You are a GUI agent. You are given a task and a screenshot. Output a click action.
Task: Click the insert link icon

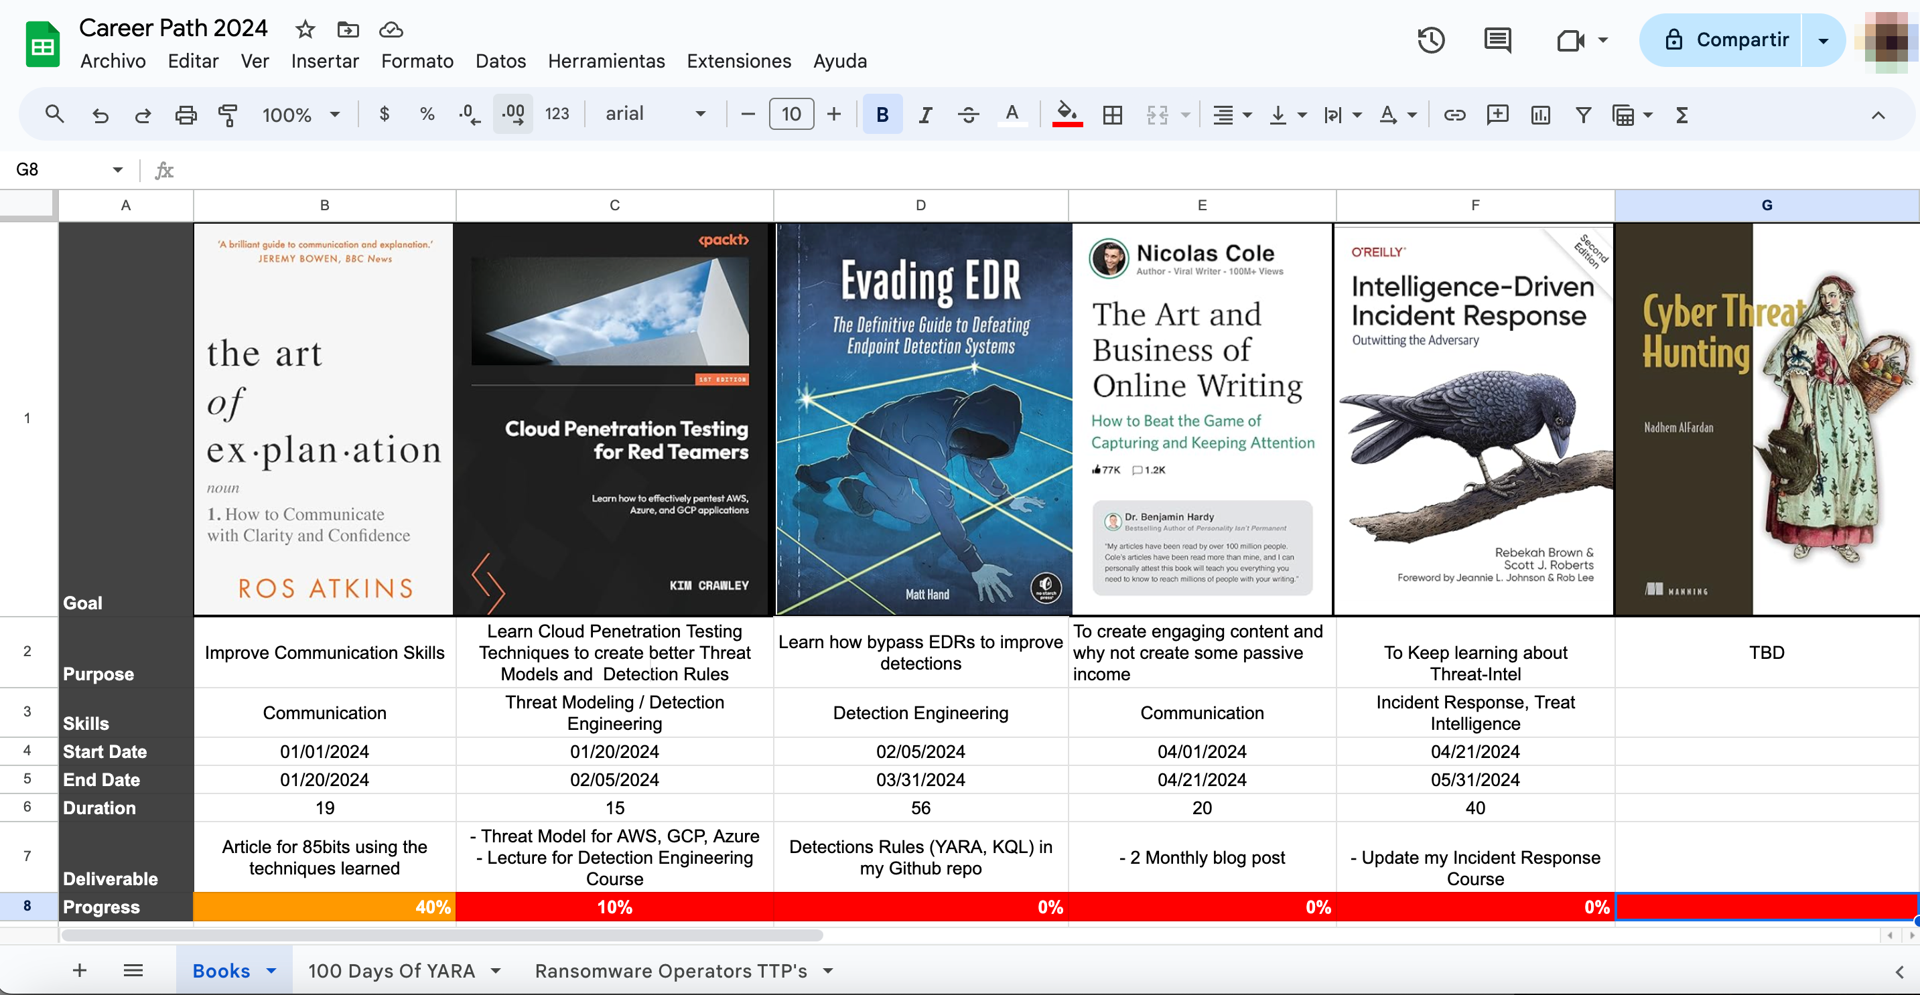[1454, 114]
